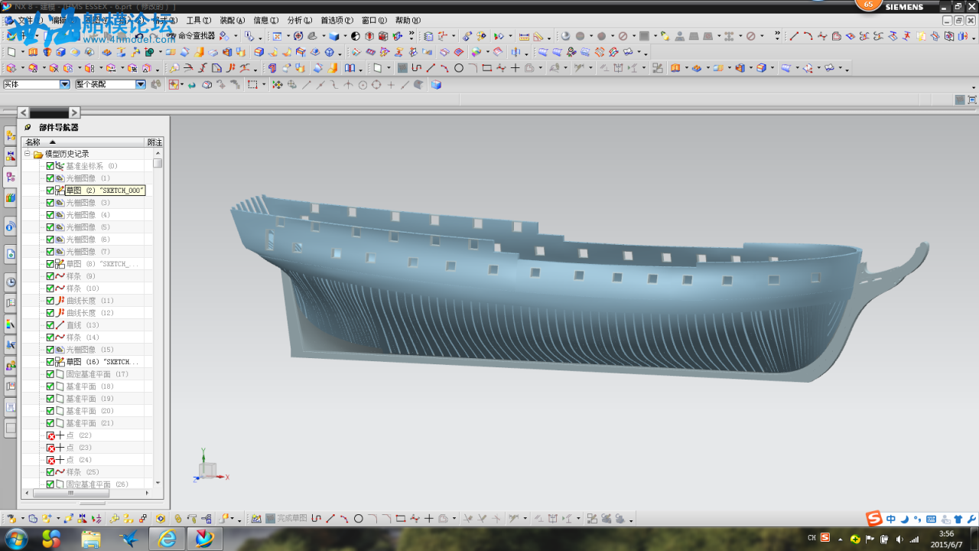Click the 命令查找器 command finder button
The height and width of the screenshot is (551, 979).
pos(192,36)
